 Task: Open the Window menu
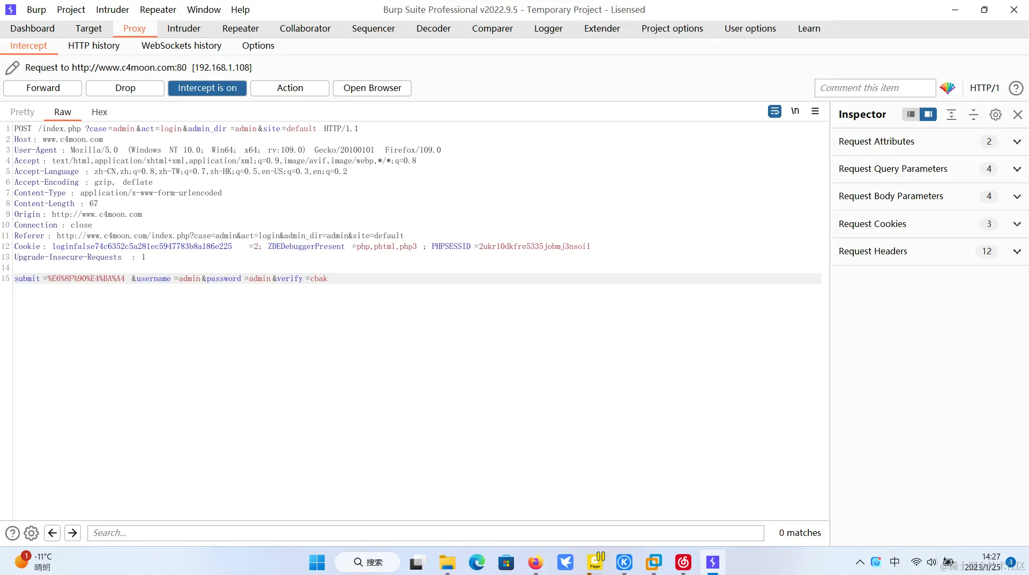204,10
